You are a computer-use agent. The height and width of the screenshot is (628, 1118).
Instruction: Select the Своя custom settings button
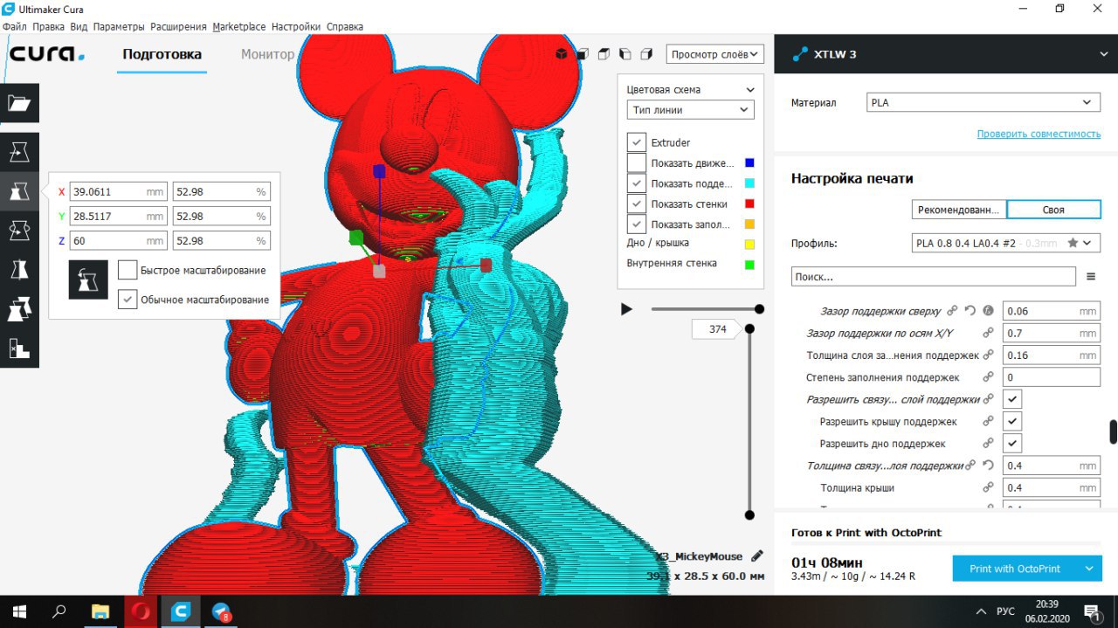click(1053, 210)
